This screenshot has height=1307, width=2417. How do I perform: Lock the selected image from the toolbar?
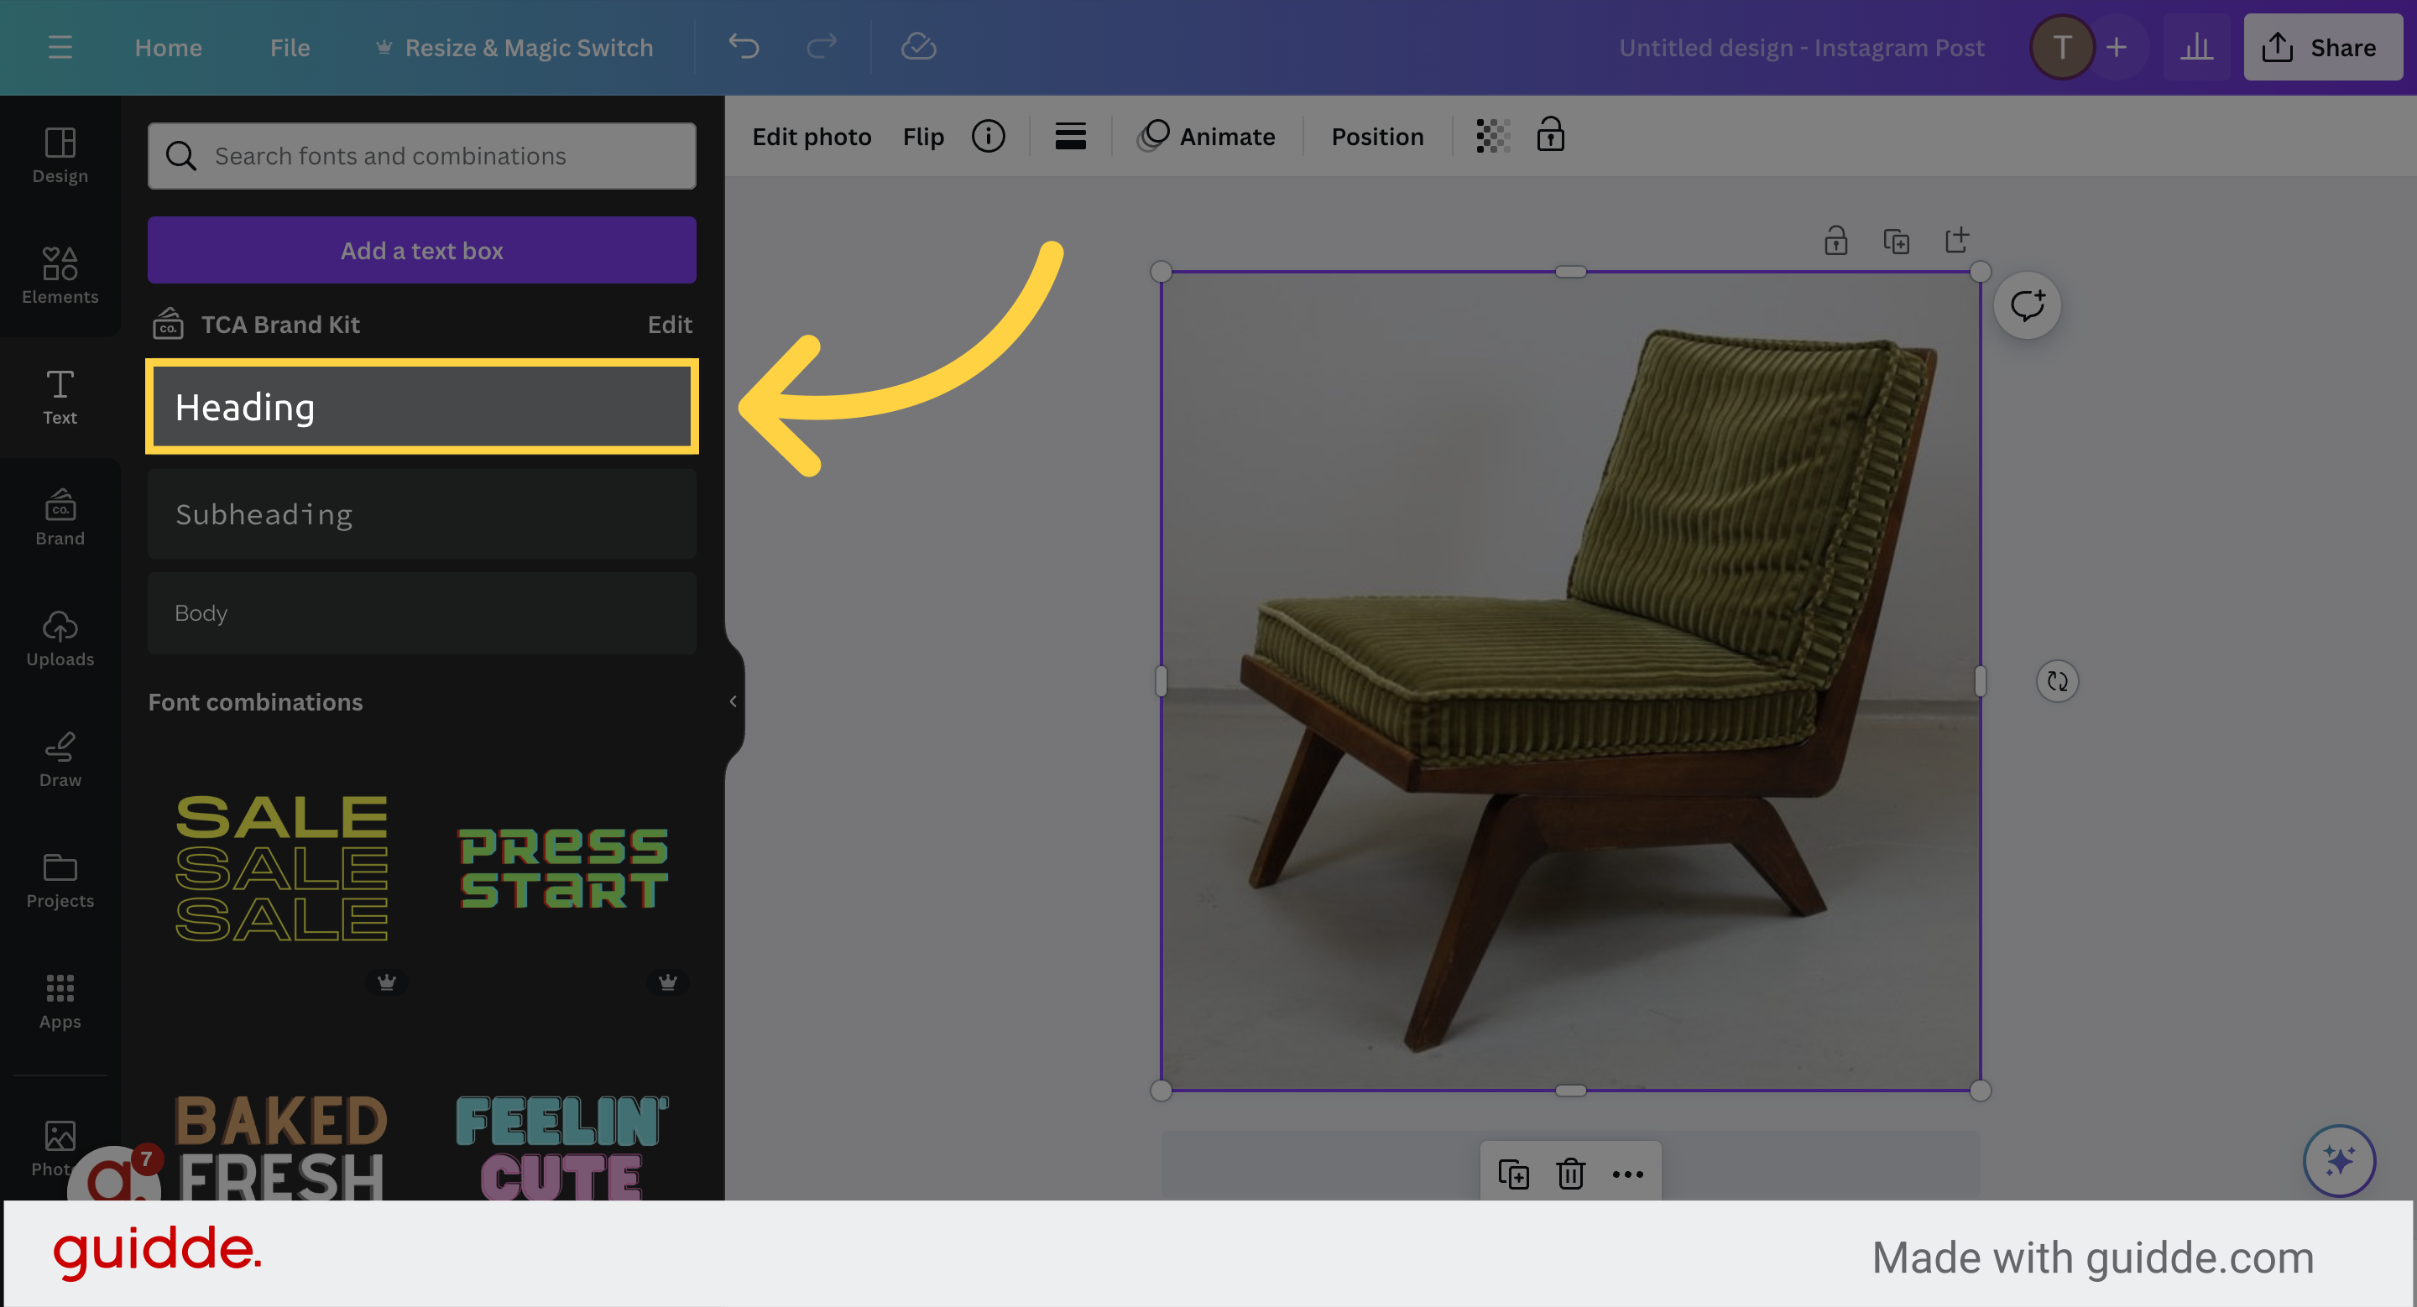(x=1550, y=135)
